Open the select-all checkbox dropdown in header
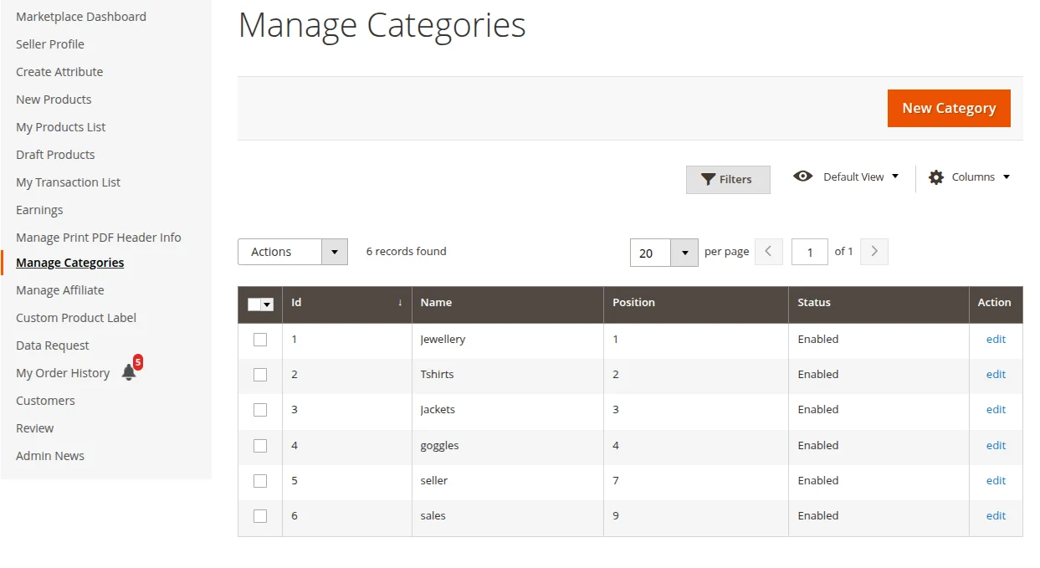Viewport: 1040px width, 568px height. coord(268,305)
